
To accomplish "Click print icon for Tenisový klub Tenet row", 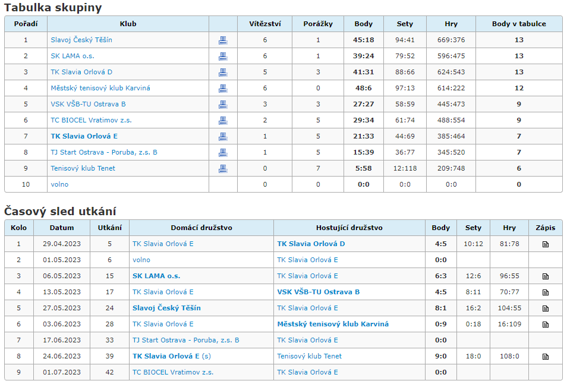I will point(223,169).
